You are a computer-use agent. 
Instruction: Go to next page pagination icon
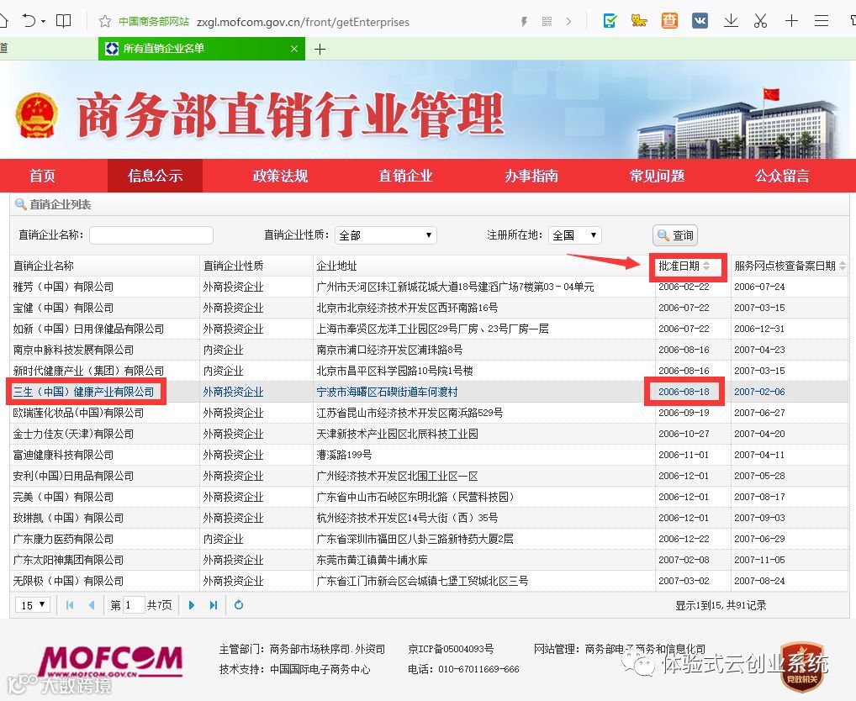[191, 605]
